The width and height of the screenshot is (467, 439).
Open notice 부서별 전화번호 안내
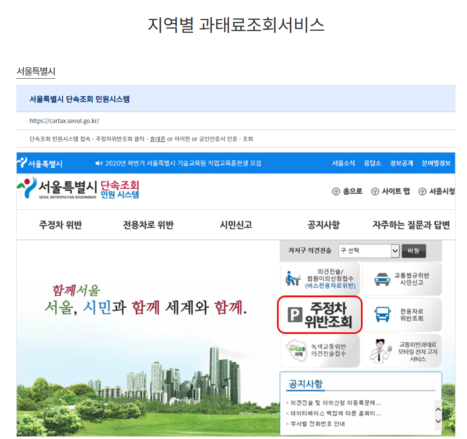(318, 424)
